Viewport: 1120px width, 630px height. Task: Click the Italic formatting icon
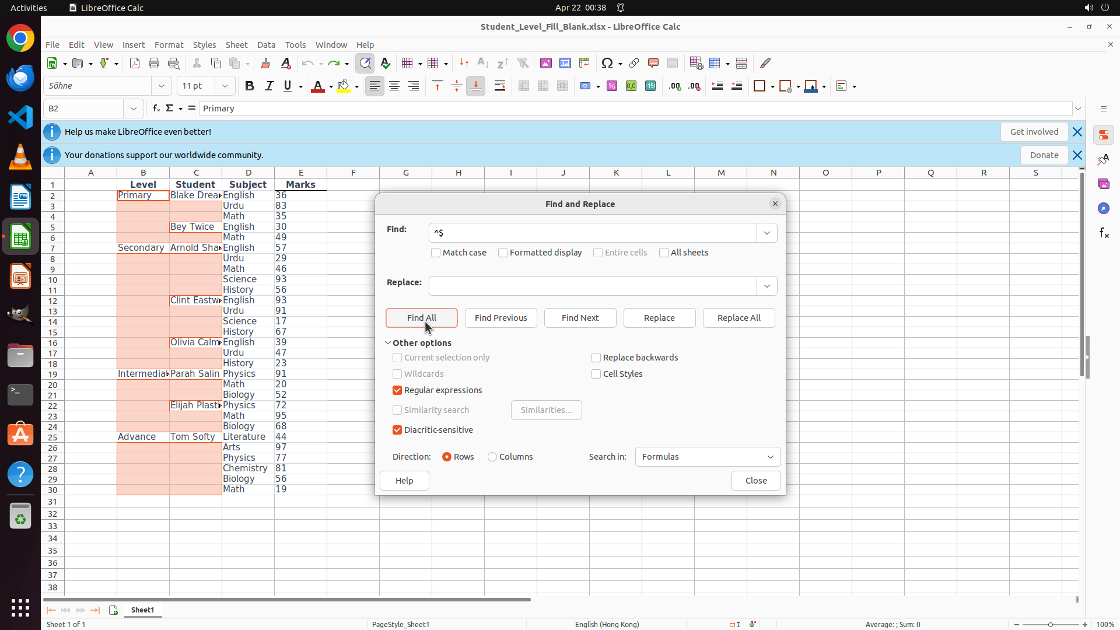click(x=269, y=86)
